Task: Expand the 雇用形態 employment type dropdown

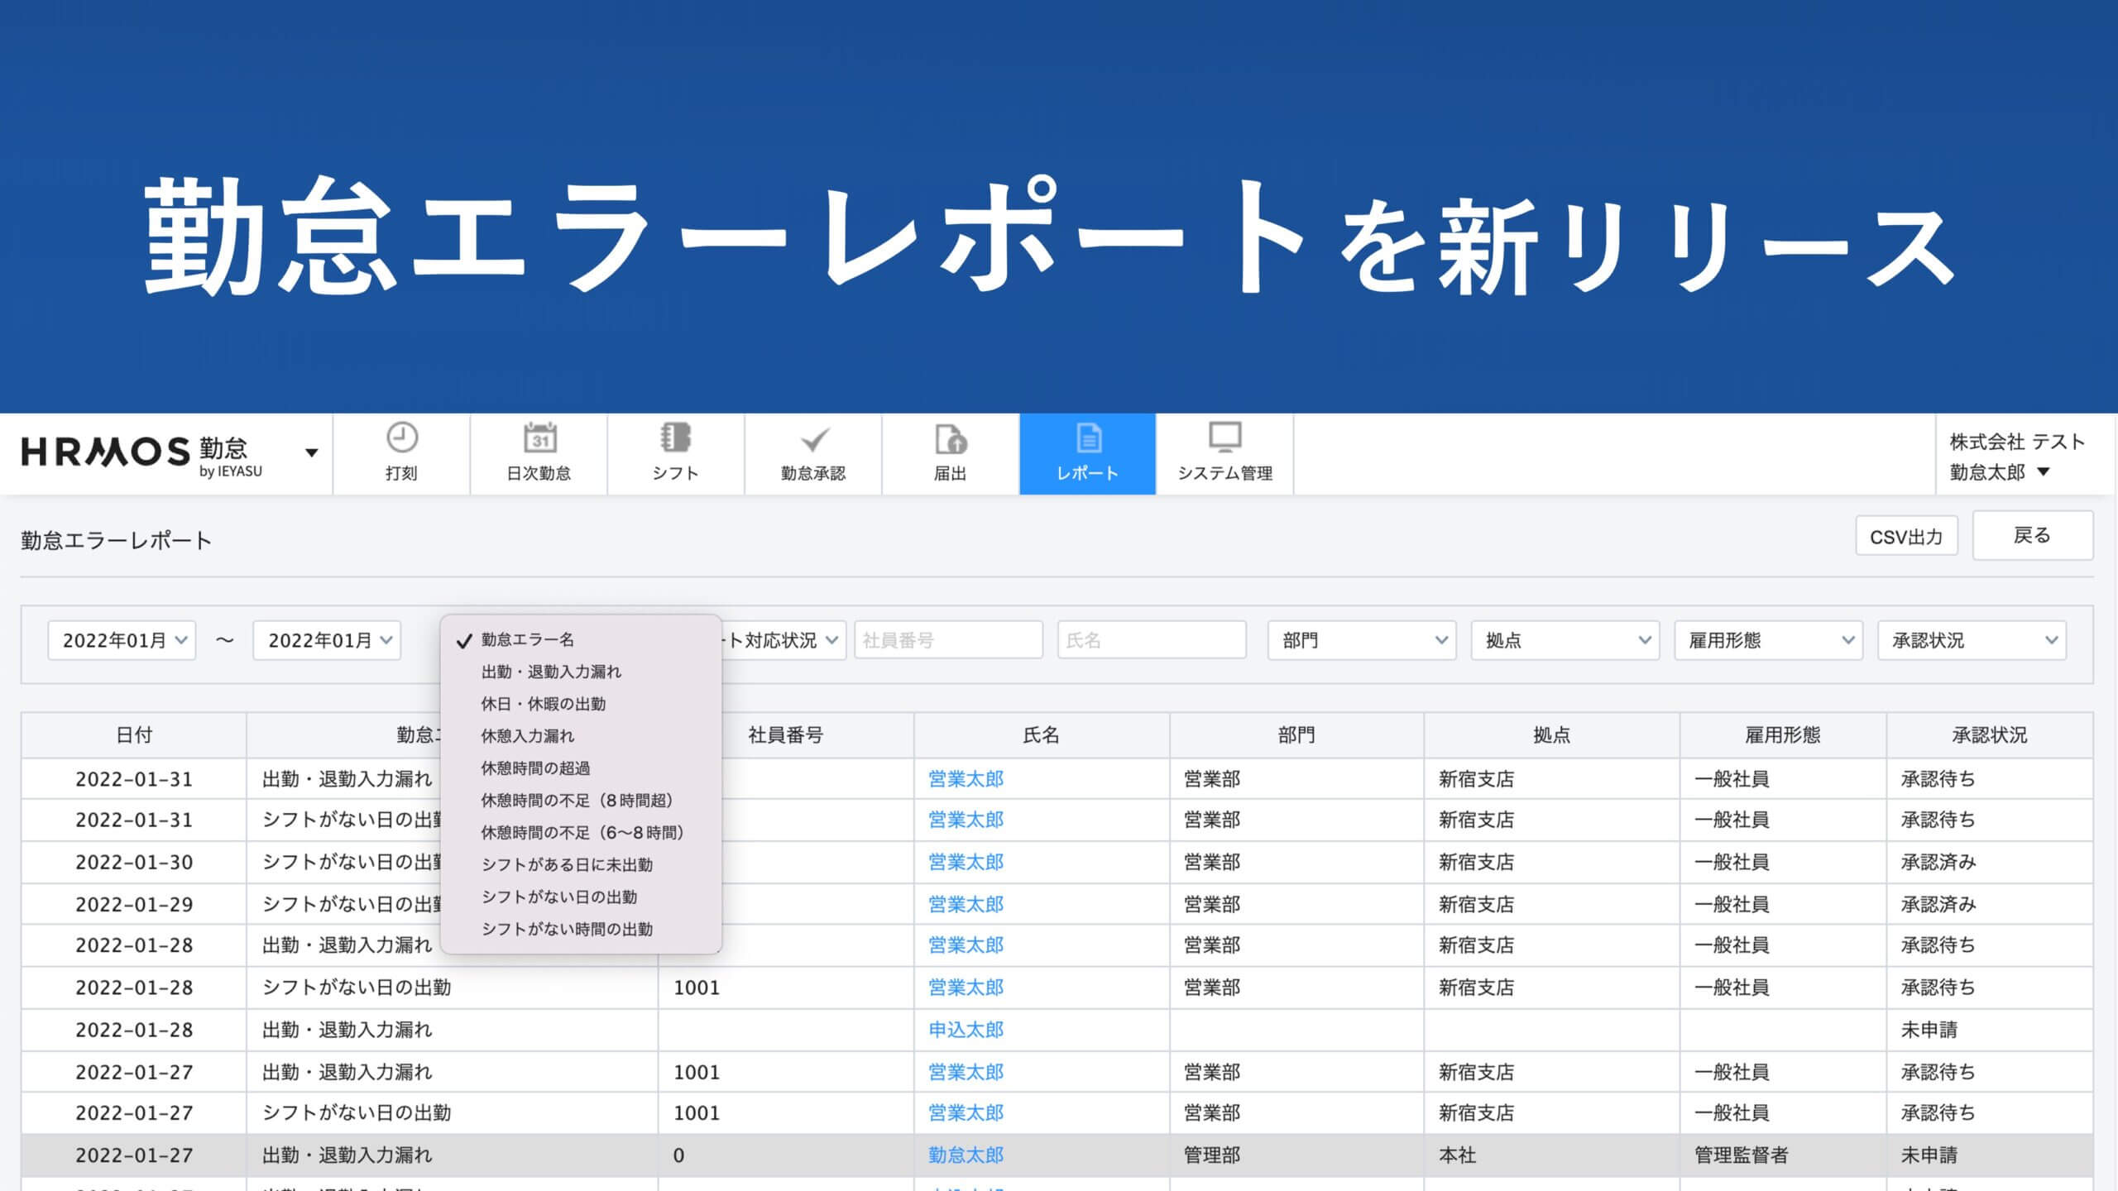Action: [1768, 639]
